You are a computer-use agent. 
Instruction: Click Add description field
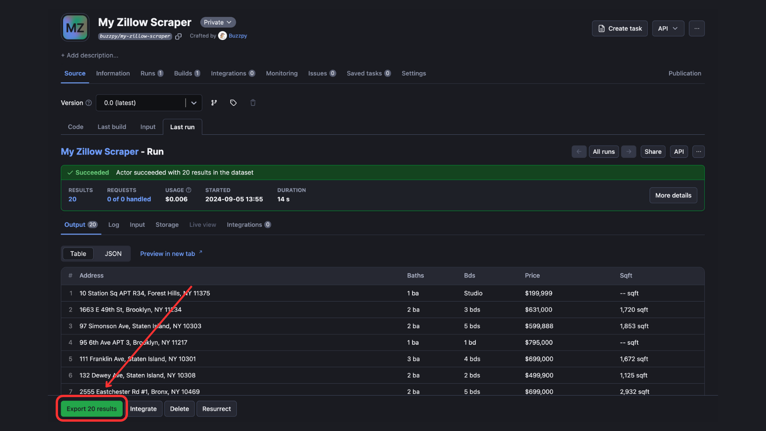click(x=90, y=55)
